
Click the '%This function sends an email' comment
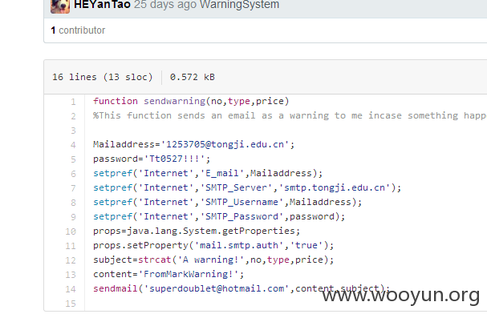(290, 115)
